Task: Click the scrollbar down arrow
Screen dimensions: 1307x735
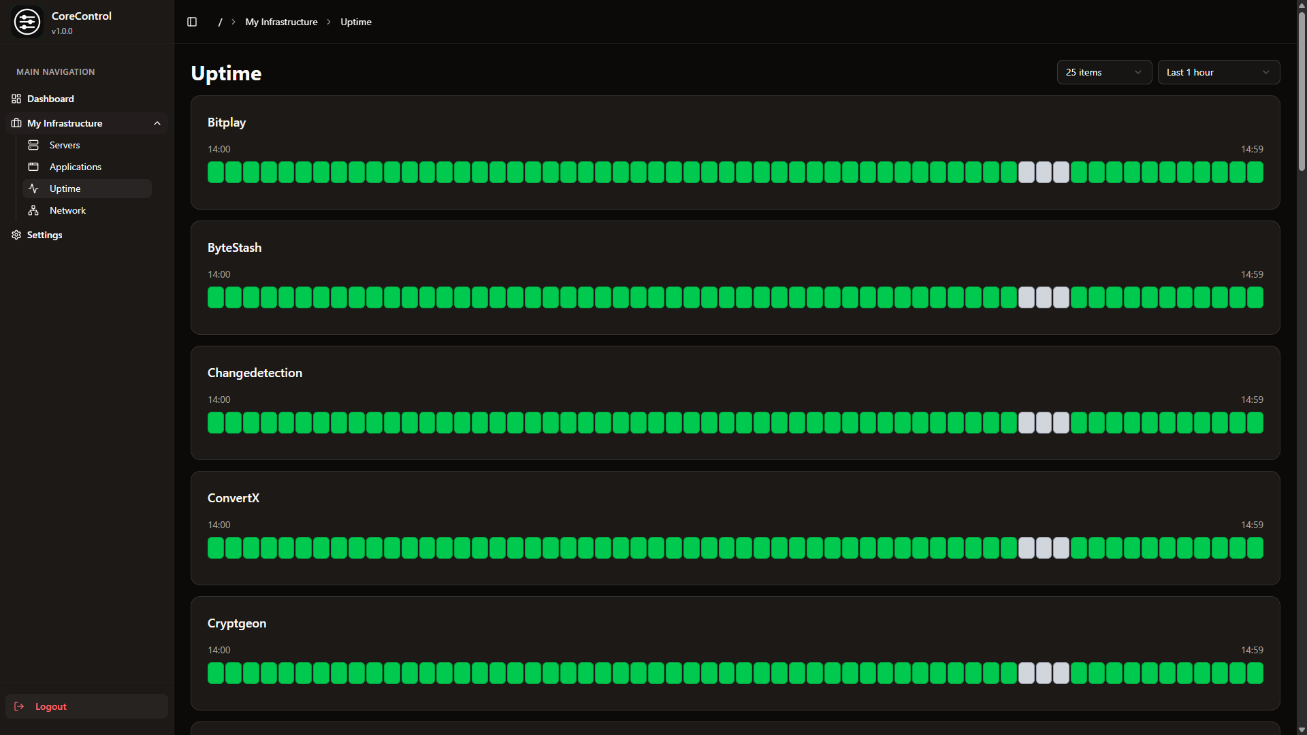Action: 1301,730
